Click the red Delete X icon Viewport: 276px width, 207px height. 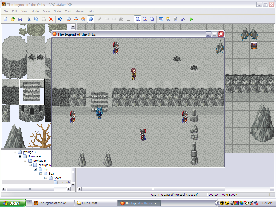click(51, 19)
